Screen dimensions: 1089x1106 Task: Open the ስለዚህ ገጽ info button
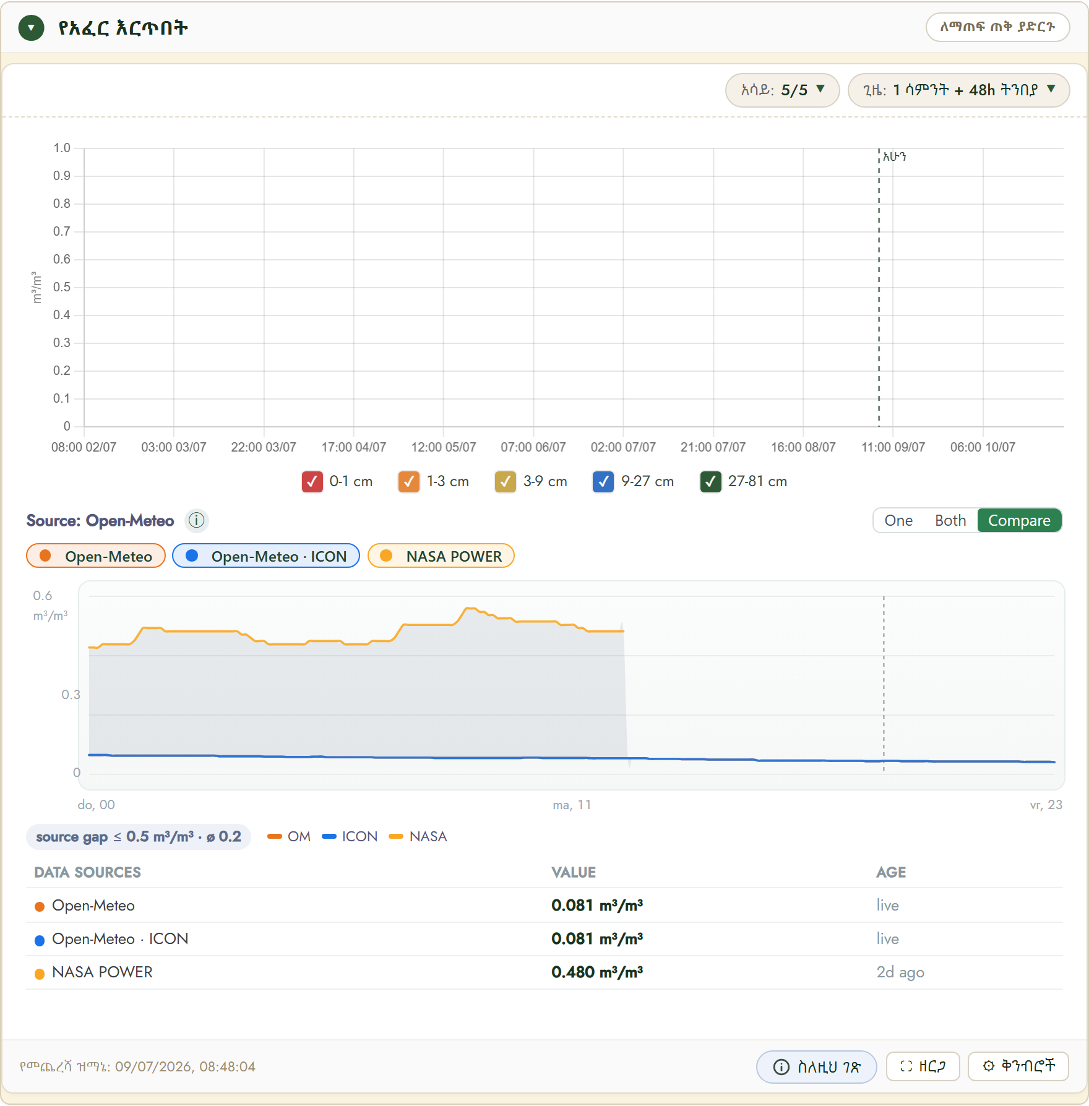[x=817, y=1066]
